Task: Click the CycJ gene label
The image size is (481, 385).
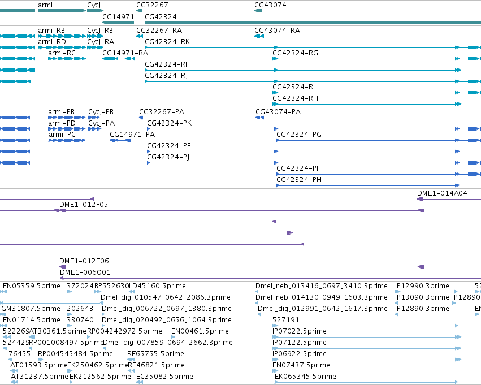Action: (94, 5)
